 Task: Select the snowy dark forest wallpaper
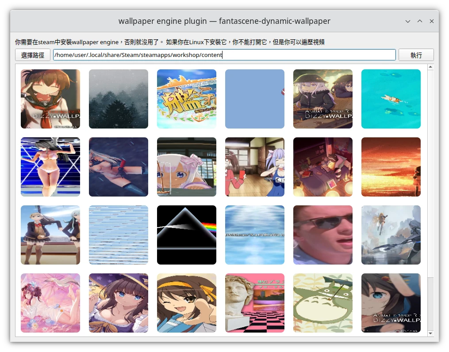[x=119, y=99]
